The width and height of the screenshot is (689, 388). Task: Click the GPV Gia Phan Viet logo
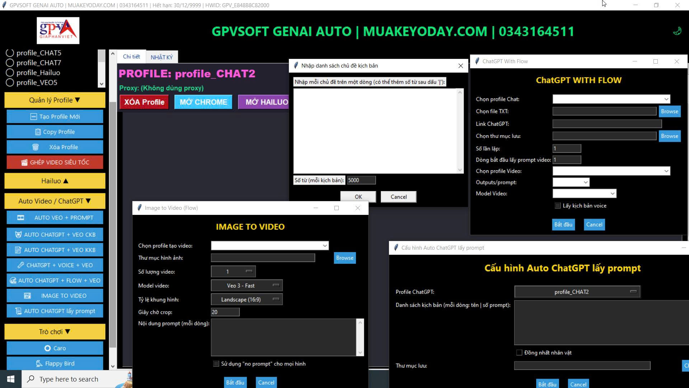[58, 31]
